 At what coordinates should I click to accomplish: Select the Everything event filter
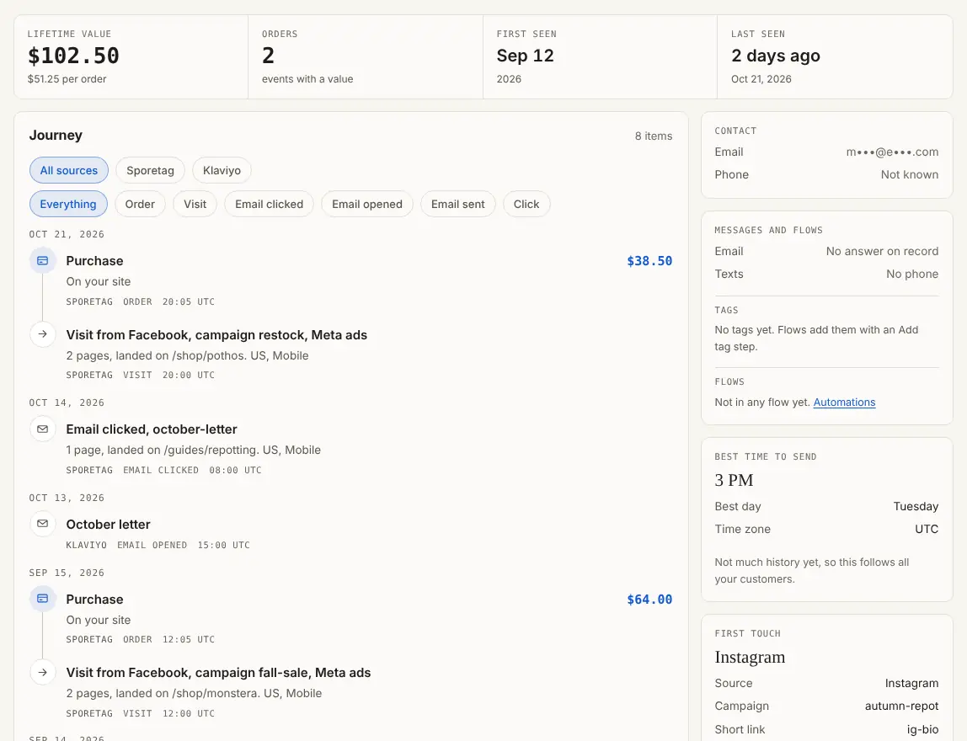point(68,204)
